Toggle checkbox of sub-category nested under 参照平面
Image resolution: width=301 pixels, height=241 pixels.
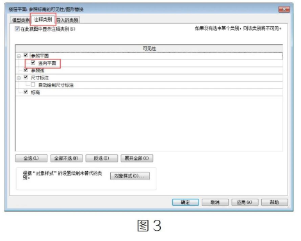click(33, 63)
